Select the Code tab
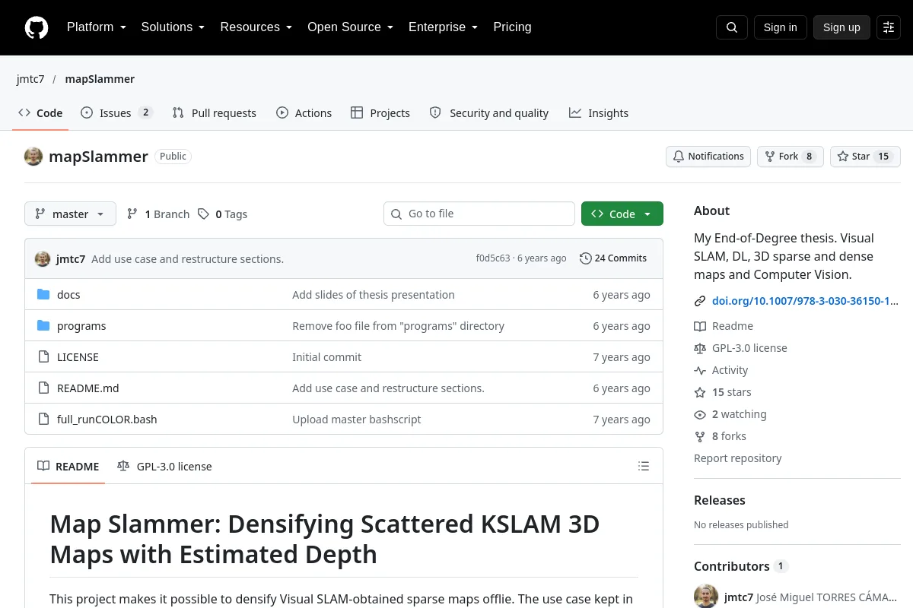This screenshot has height=608, width=913. [x=40, y=113]
